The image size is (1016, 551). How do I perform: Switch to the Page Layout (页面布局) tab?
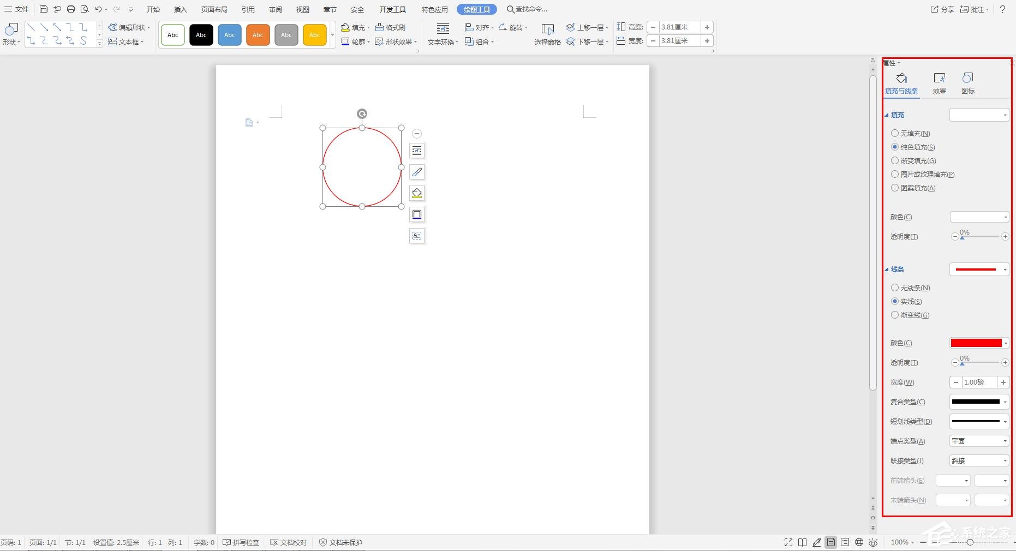(x=214, y=9)
